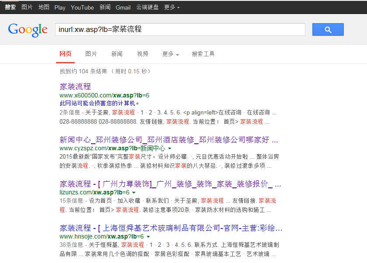
Task: Click the www.cyzspz.com/xw.asp?lb=新闻中心 URL text
Action: [112, 149]
